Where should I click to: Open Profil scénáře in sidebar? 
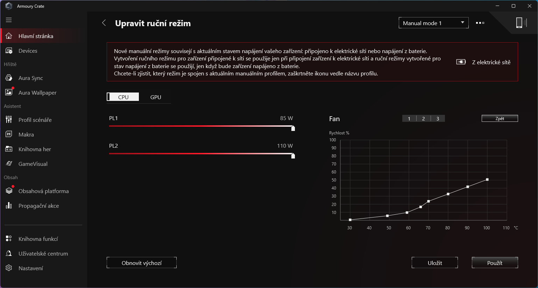point(35,120)
